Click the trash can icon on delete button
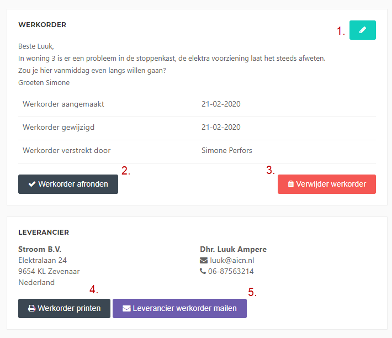This screenshot has width=392, height=338. tap(291, 184)
